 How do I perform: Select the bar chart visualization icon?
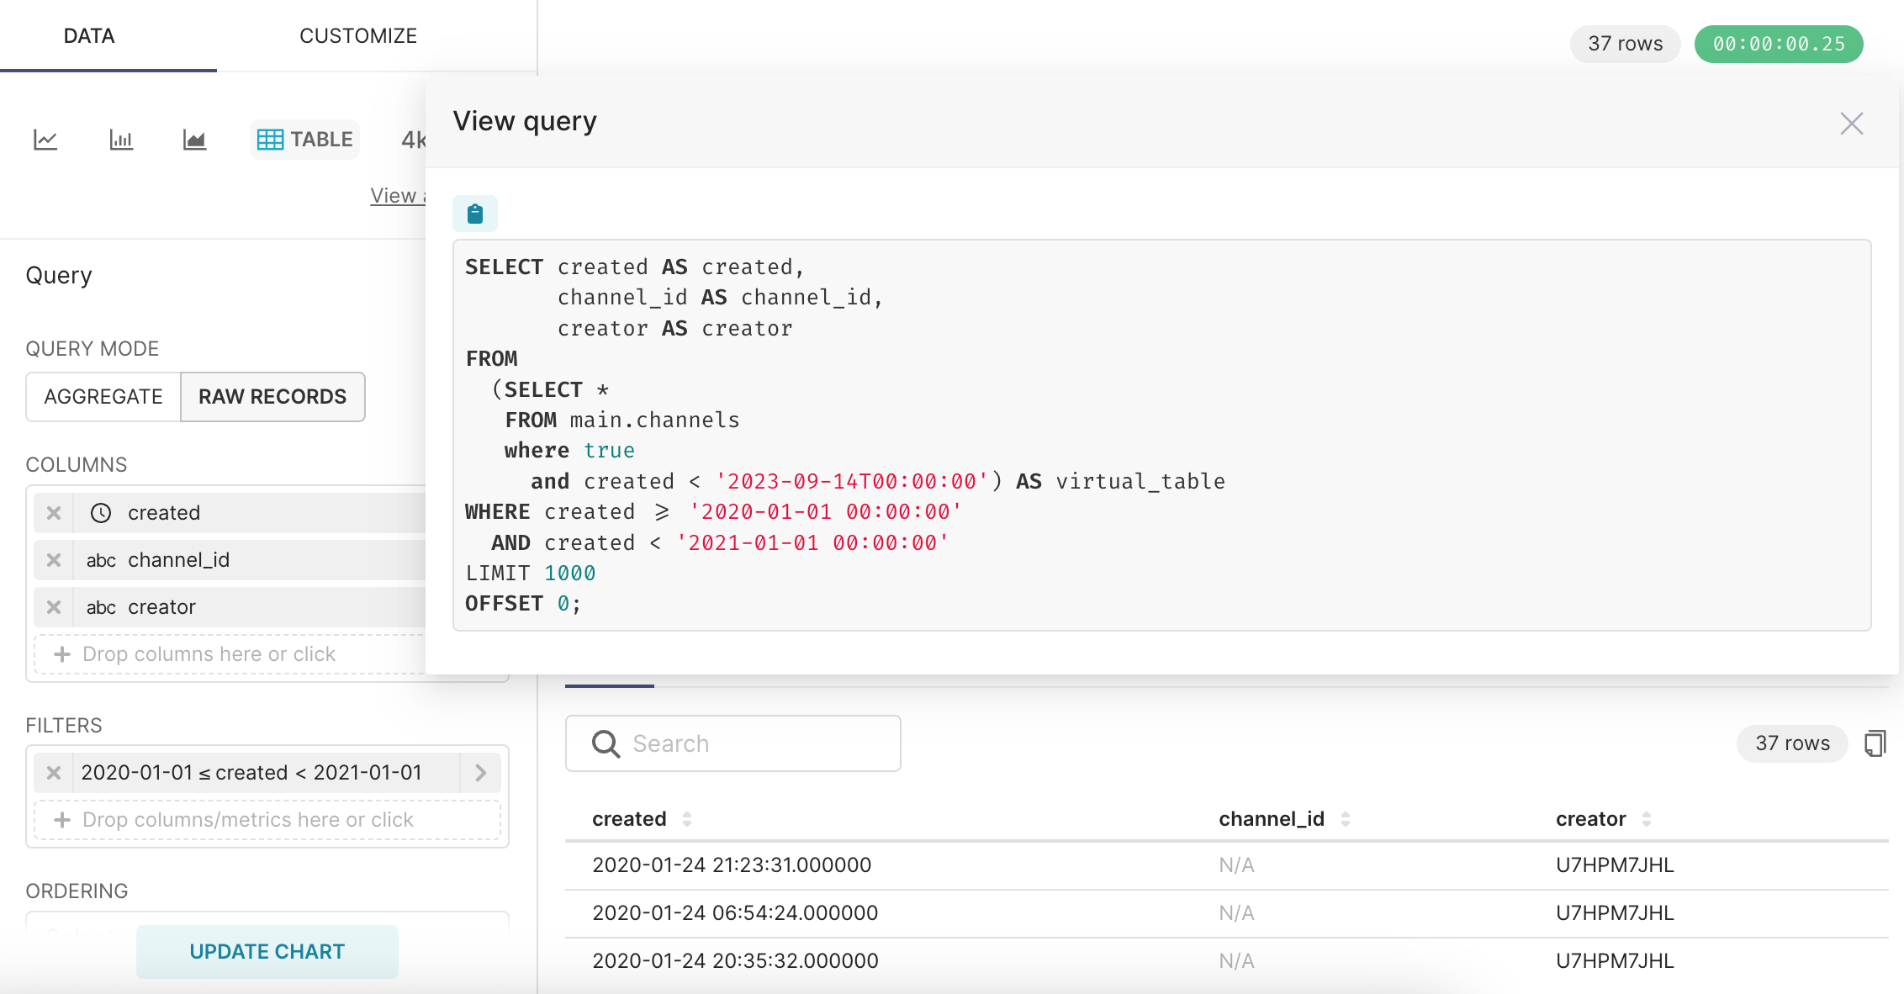pos(119,140)
